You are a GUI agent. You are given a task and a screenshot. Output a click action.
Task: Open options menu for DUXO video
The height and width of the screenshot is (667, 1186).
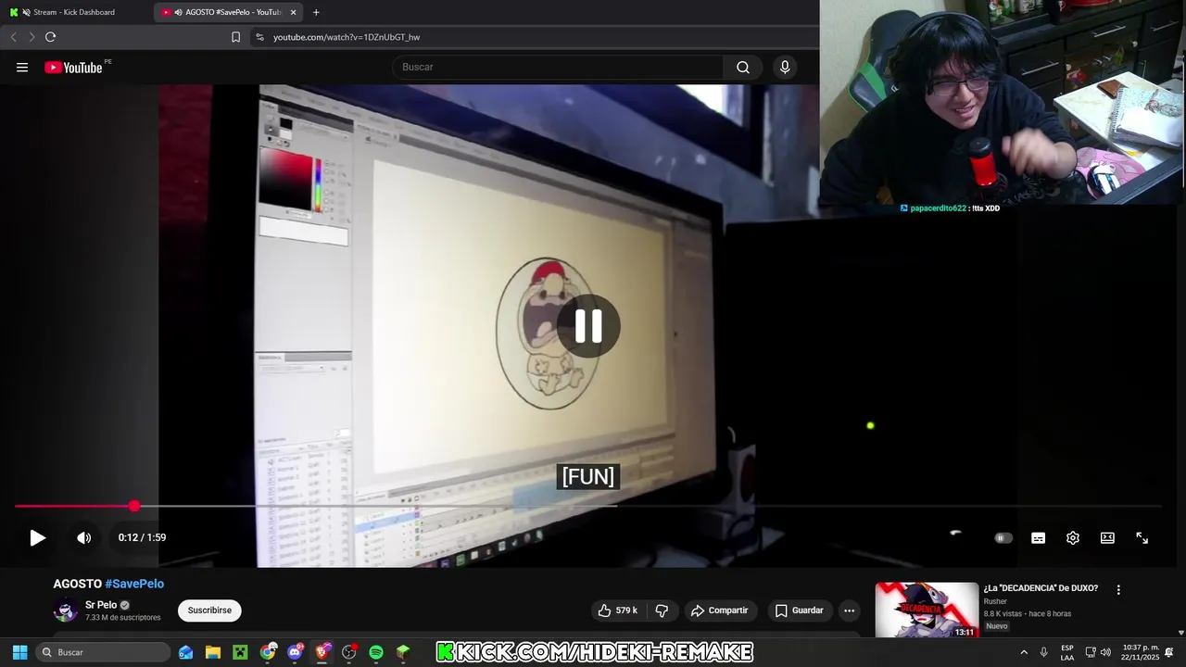1118,589
